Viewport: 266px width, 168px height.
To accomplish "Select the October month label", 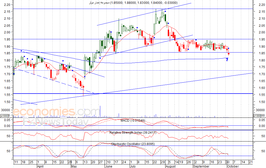I will pyautogui.click(x=233, y=166).
